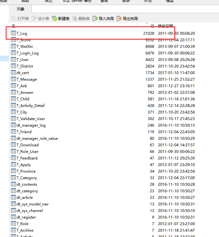This screenshot has height=237, width=219.
Task: Click the 删除表 (Delete Table) toolbar icon
Action: (x=75, y=19)
